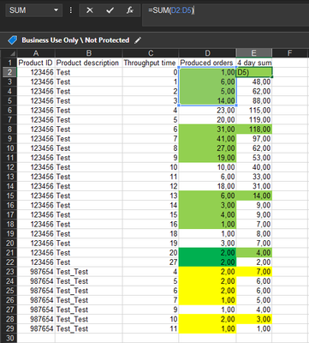Viewport: 309px width, 343px height.
Task: Select throughput time cell with value 13
Action: point(151,196)
